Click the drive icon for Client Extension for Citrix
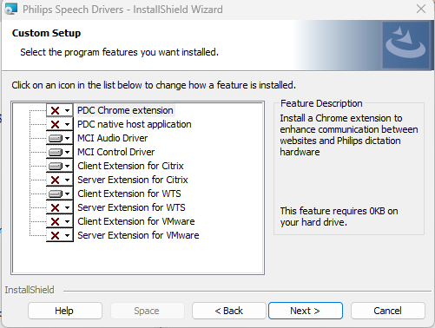 coord(55,166)
